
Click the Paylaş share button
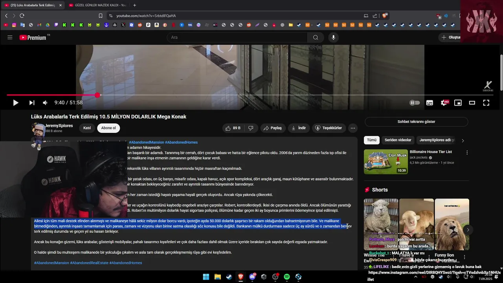(273, 128)
